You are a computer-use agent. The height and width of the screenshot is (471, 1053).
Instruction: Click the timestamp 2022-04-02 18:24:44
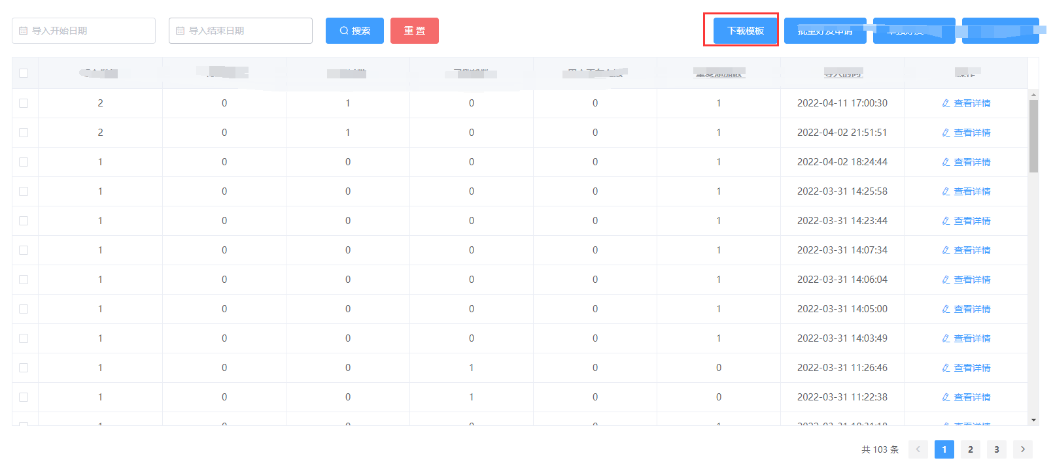click(x=842, y=162)
